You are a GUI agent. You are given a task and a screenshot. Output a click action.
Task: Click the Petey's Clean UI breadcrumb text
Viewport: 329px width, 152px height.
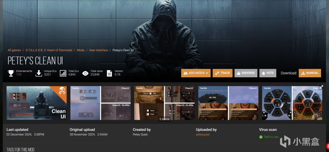(x=123, y=50)
